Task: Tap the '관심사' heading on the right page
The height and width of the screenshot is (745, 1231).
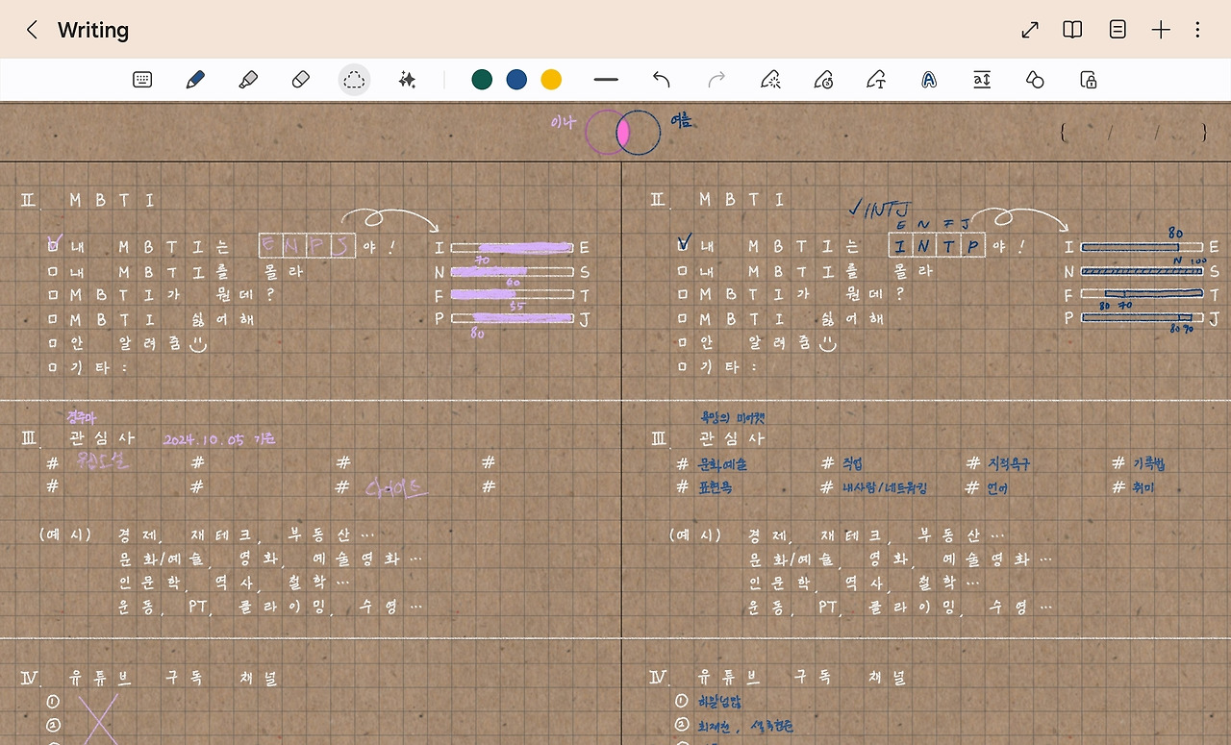Action: coord(731,438)
